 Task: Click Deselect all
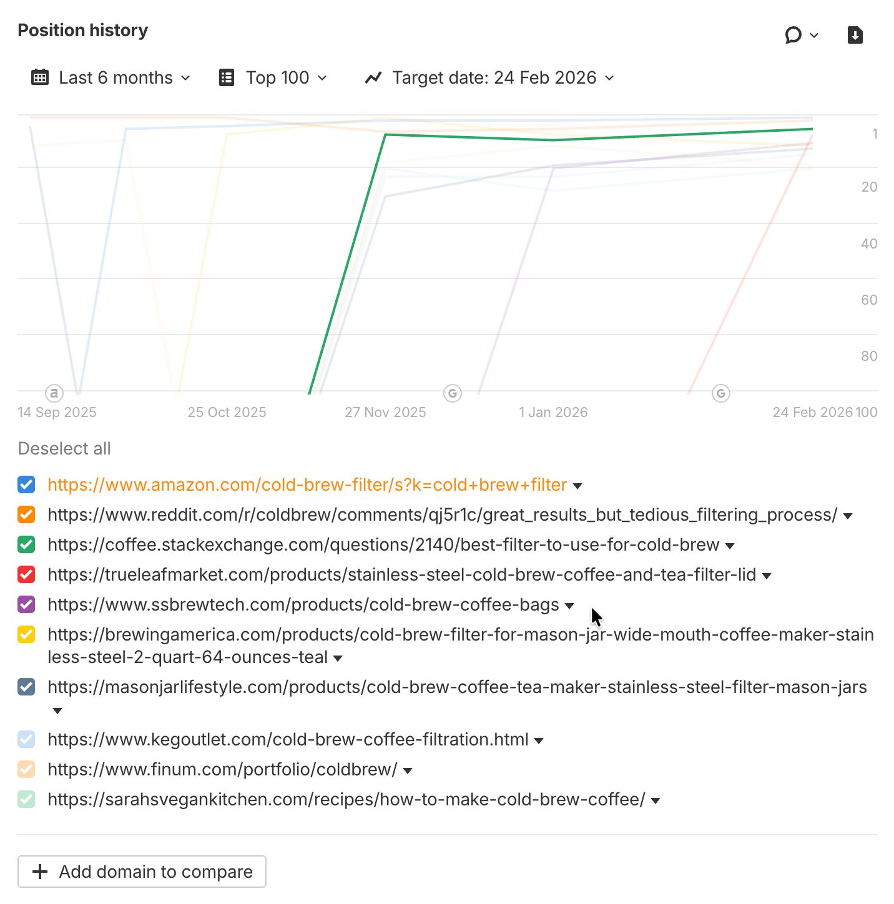64,448
